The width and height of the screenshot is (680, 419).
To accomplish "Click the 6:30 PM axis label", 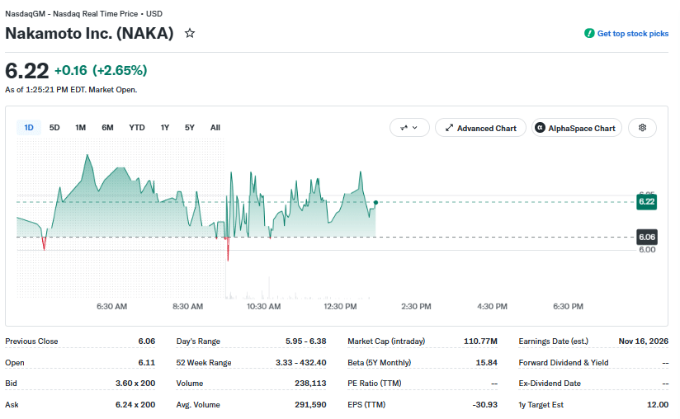I will (x=568, y=306).
